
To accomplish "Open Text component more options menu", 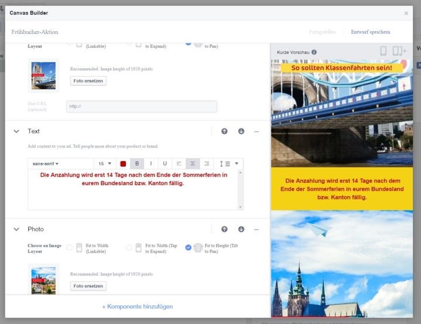I will click(256, 131).
